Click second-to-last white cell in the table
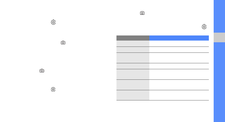225x122 pixels. [x=179, y=85]
